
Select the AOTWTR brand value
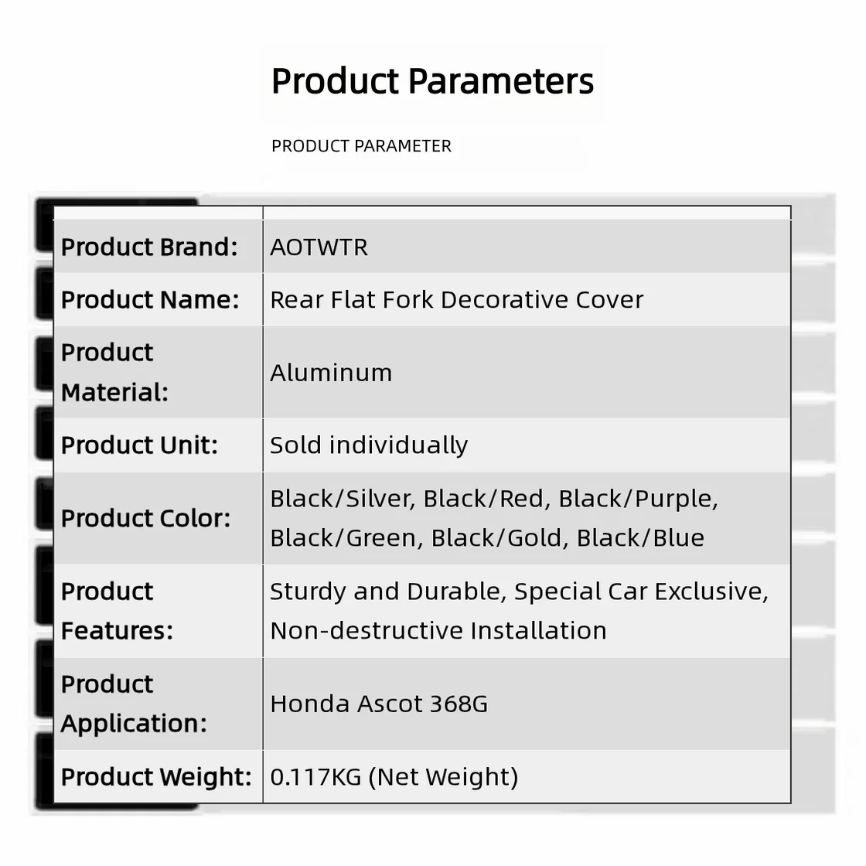point(319,247)
